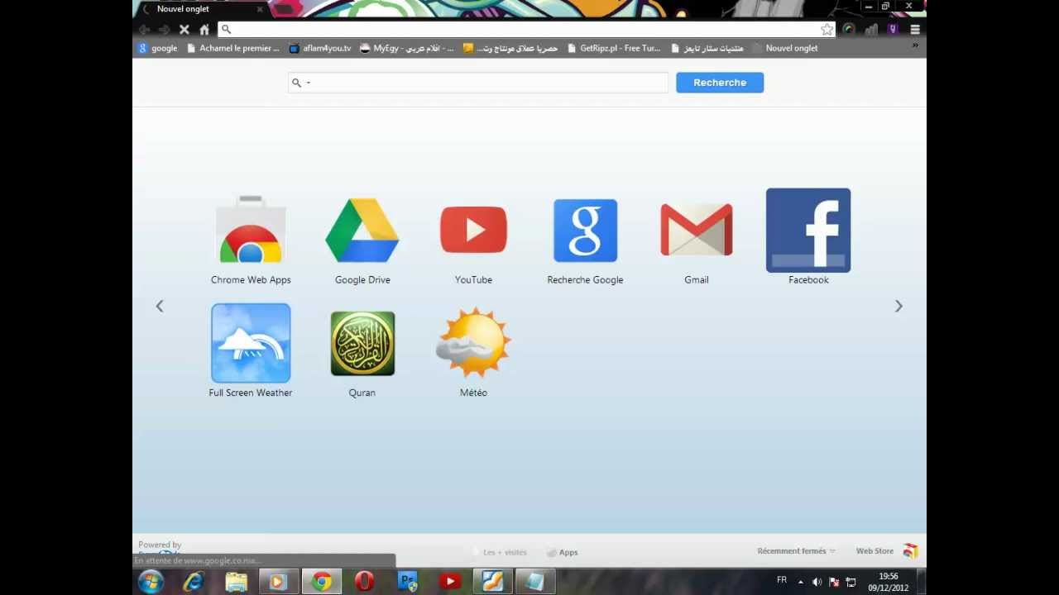
Task: Click the FR language indicator
Action: (782, 580)
